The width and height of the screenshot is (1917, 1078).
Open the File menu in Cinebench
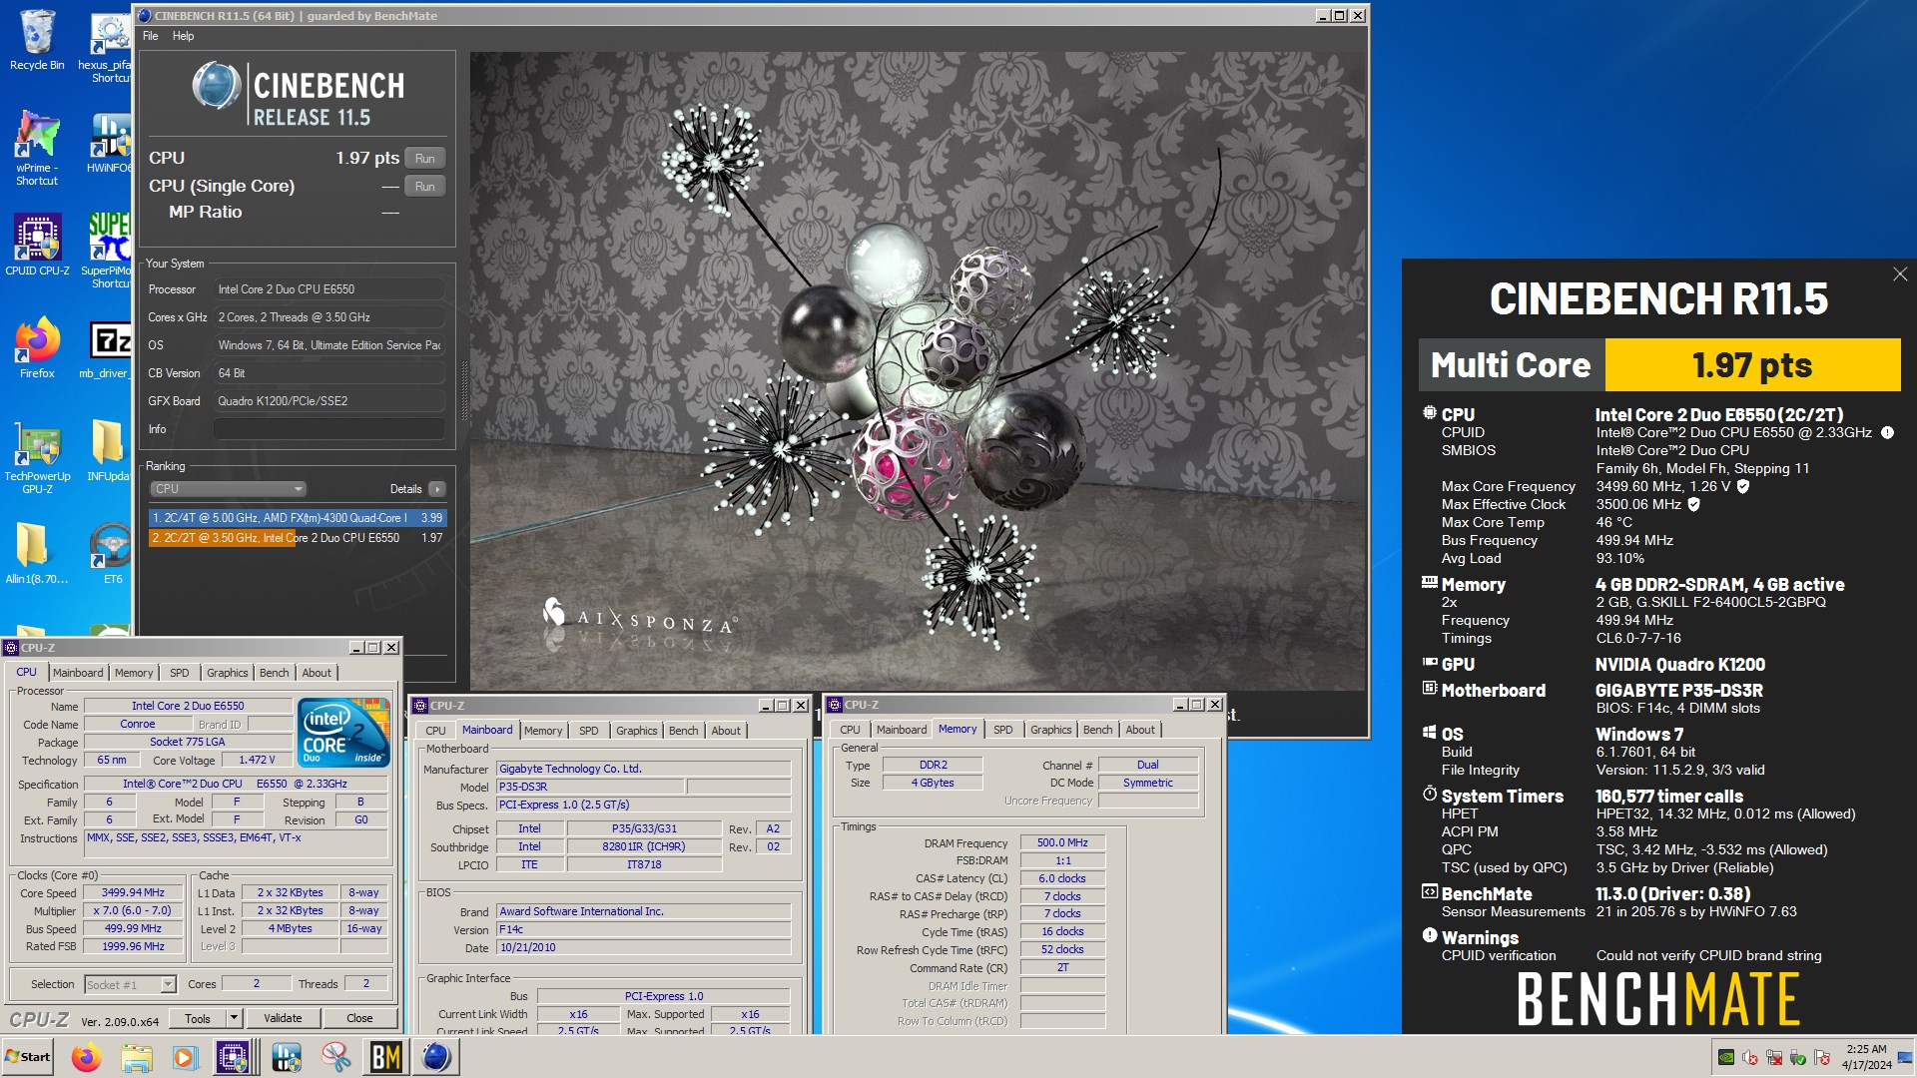[151, 36]
